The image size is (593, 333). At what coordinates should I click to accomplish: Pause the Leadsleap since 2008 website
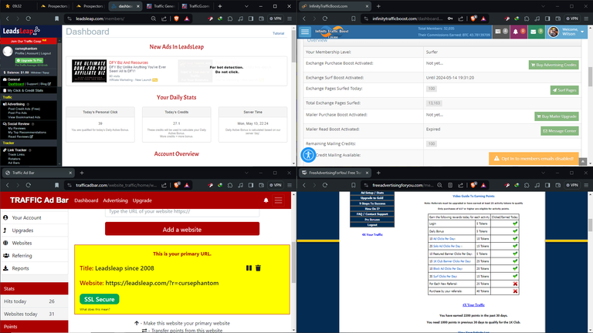tap(249, 268)
